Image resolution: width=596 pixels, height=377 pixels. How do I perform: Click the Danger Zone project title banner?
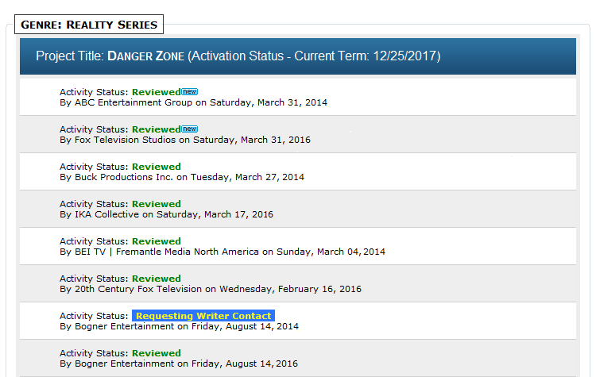[x=298, y=56]
